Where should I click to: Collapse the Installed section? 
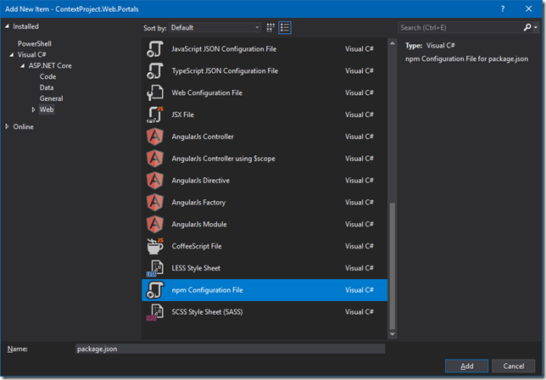pos(7,26)
